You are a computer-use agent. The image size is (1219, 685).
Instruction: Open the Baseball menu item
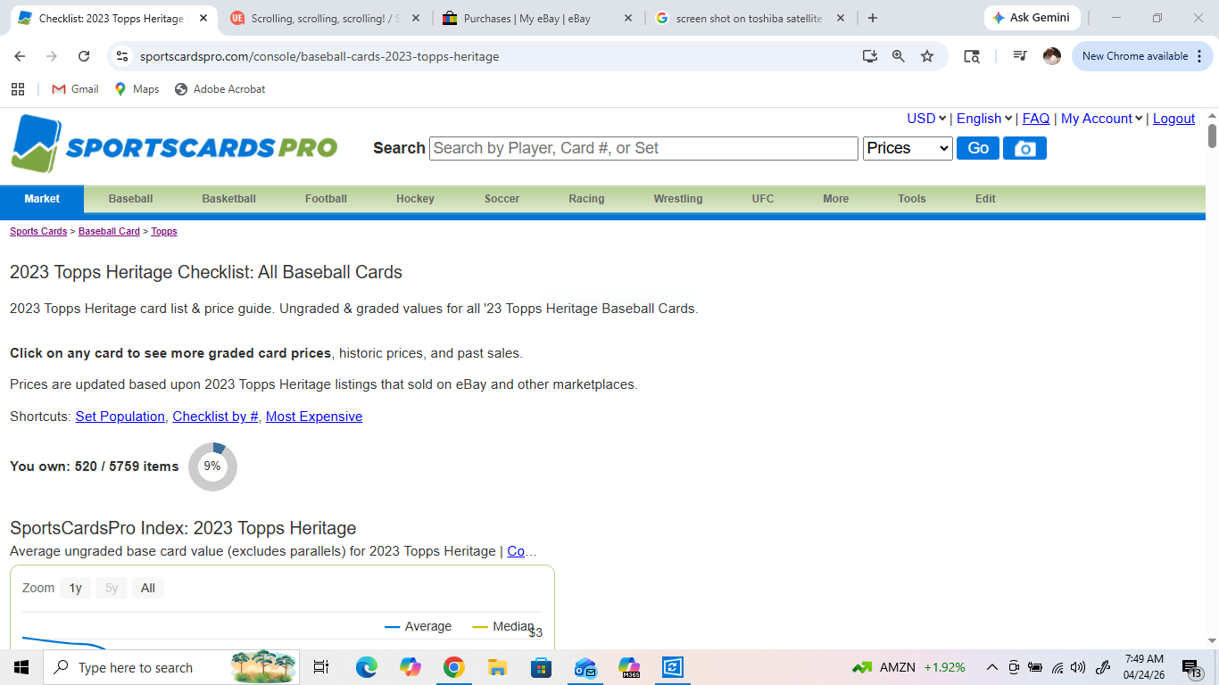click(x=130, y=199)
